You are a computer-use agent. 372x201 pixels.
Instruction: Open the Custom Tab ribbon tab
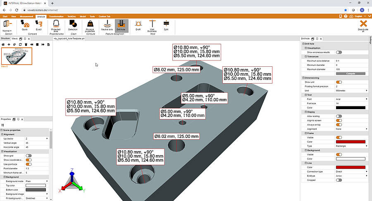105,16
